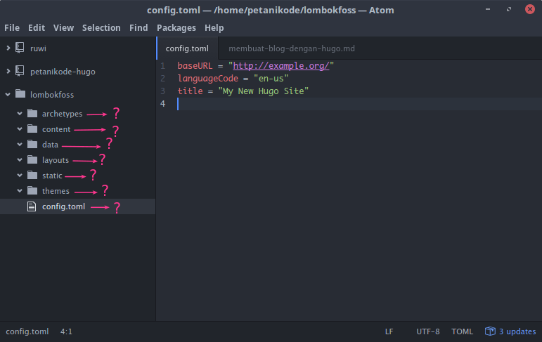The height and width of the screenshot is (342, 542).
Task: Toggle the content folder chevron
Action: point(20,129)
